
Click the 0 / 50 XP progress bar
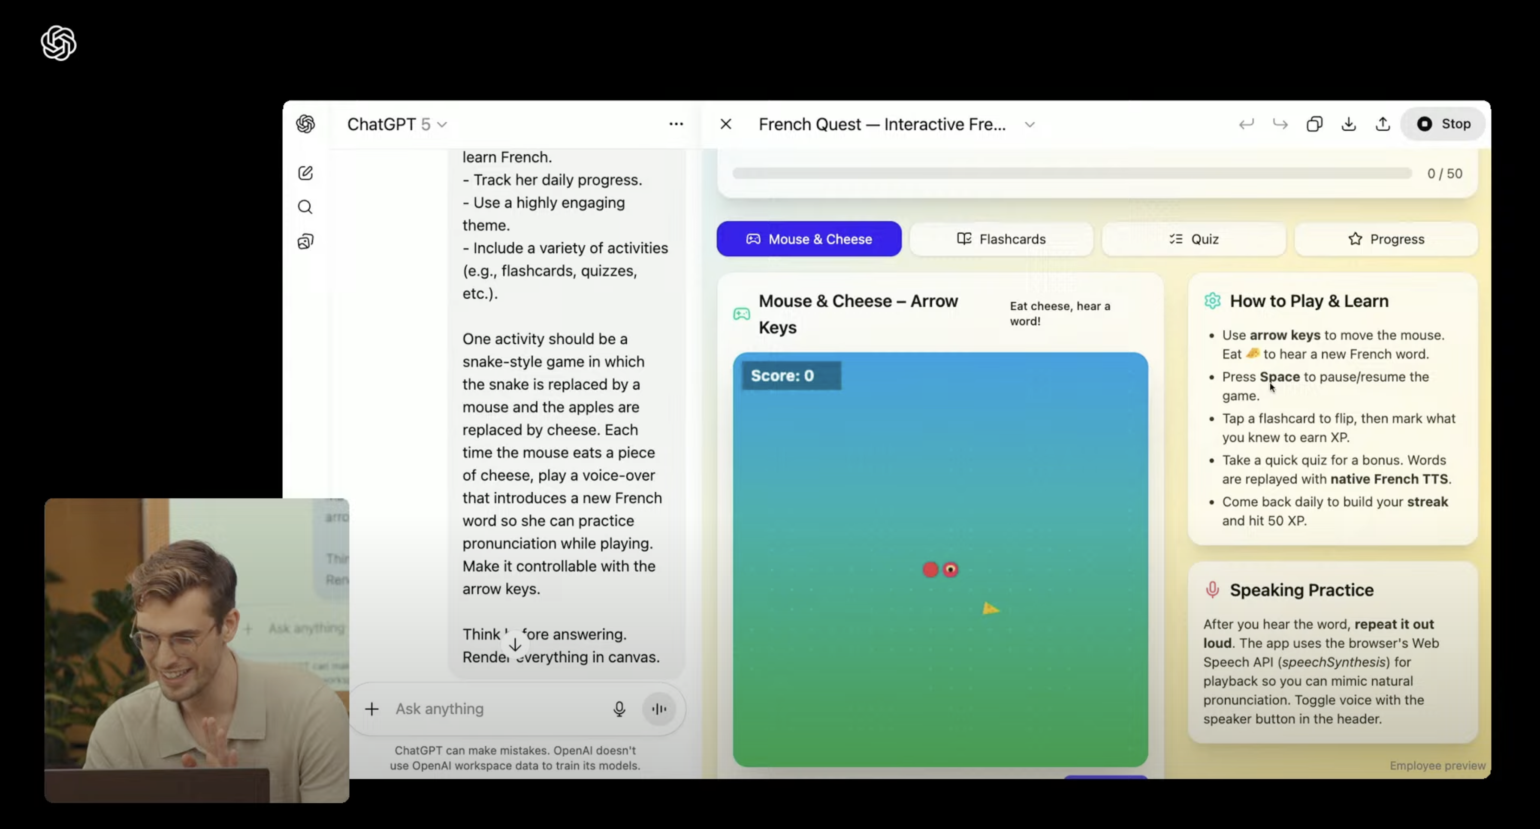coord(1072,173)
